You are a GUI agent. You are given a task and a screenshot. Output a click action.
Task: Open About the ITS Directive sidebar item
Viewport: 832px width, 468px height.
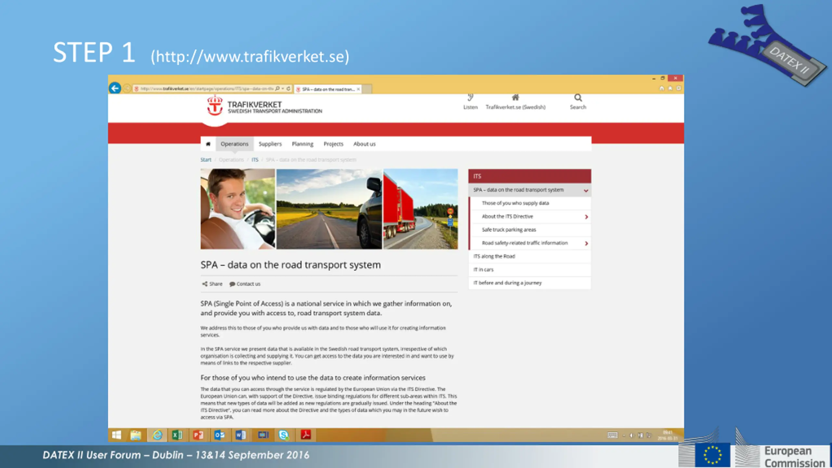pyautogui.click(x=507, y=216)
